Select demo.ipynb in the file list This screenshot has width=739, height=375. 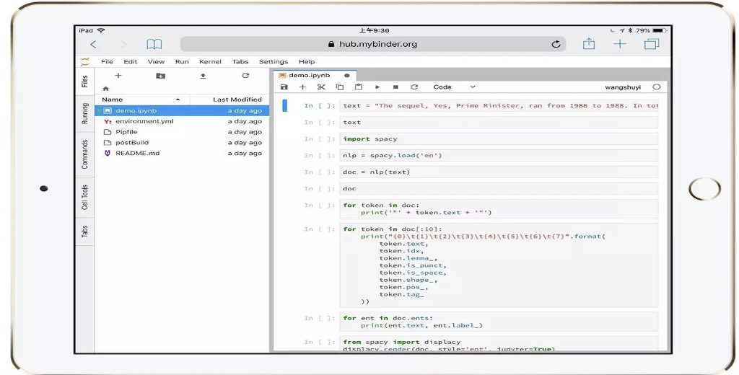[183, 111]
